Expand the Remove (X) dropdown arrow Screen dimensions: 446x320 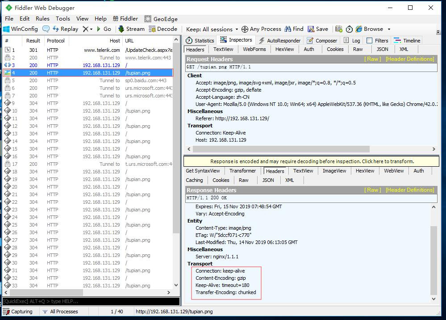tap(92, 29)
